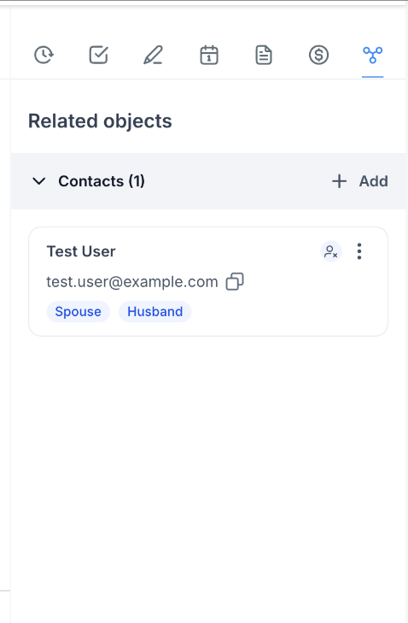Viewport: 408px width, 623px height.
Task: Open the documents page tab
Action: 264,55
